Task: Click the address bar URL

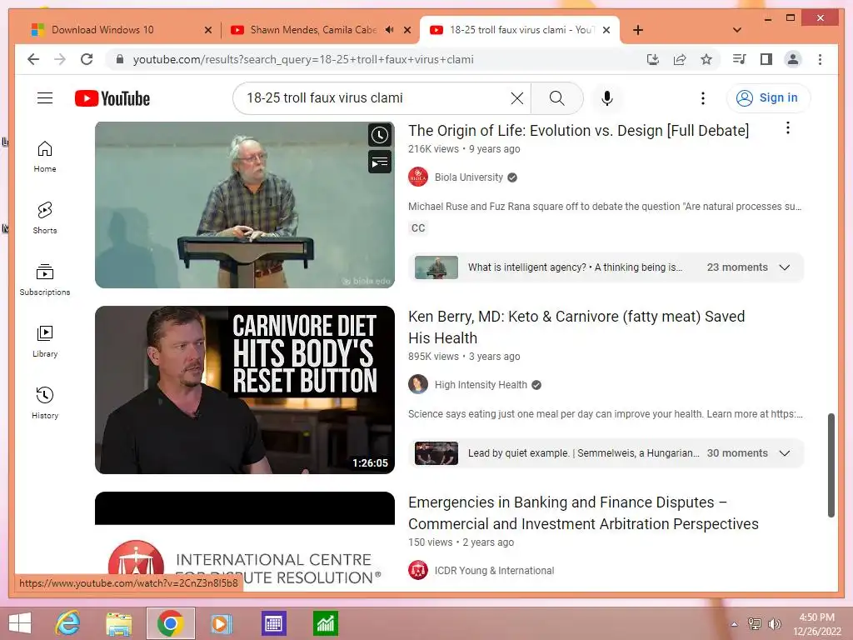Action: [x=303, y=59]
